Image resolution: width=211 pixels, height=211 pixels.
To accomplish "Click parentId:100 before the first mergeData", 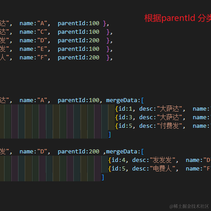I will (x=78, y=100).
